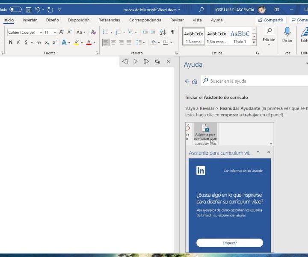Screen dimensions: 308x257
Task: Toggle subscript x₂ formatting
Action: [47, 42]
